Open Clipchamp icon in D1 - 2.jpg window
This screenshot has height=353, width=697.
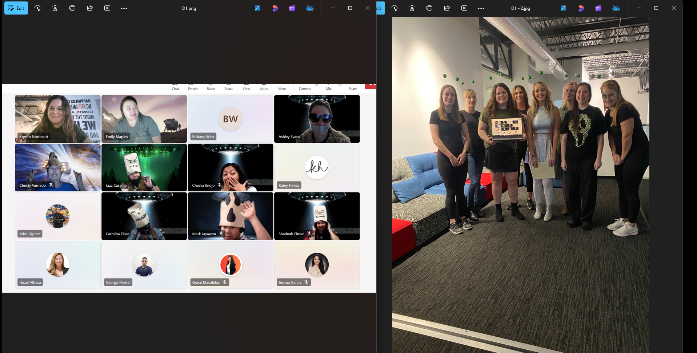[598, 8]
